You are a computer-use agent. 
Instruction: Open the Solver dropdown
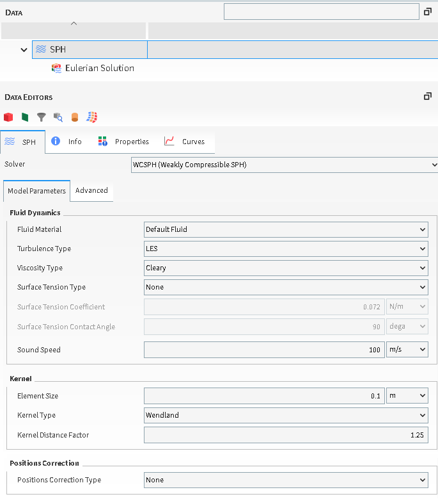pos(284,165)
